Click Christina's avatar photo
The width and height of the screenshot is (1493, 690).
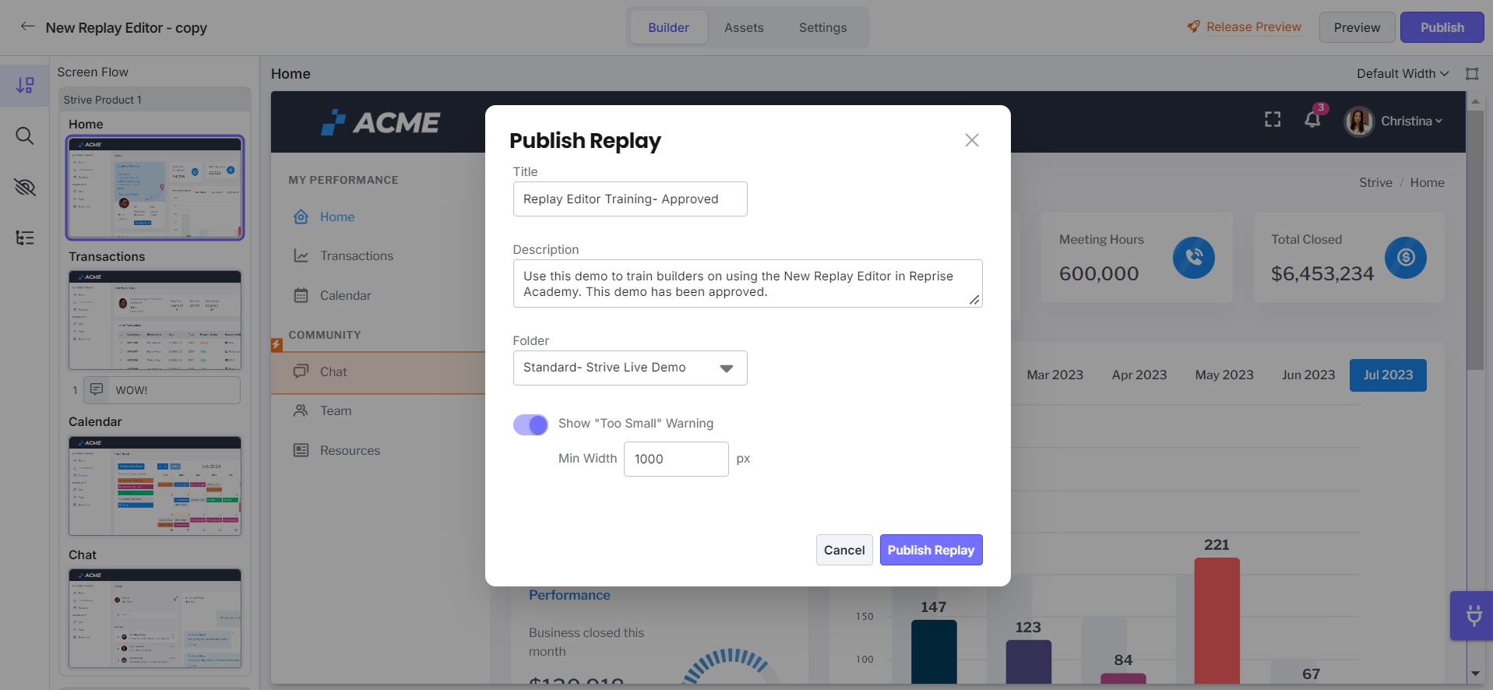(x=1359, y=121)
